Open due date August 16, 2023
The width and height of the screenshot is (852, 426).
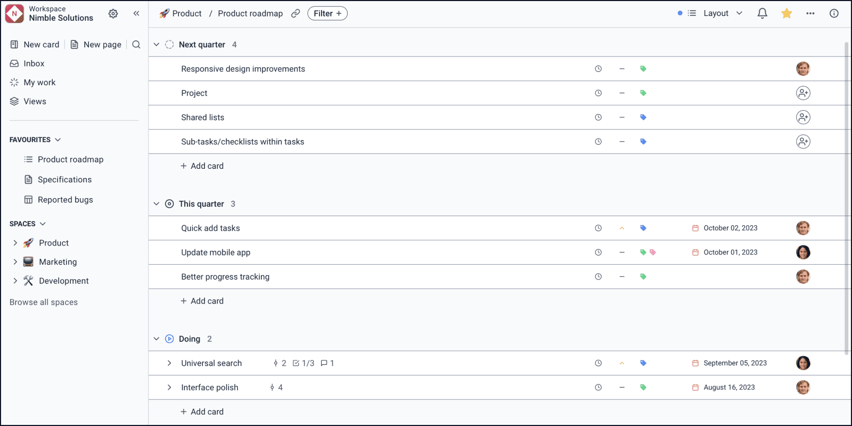pyautogui.click(x=723, y=388)
